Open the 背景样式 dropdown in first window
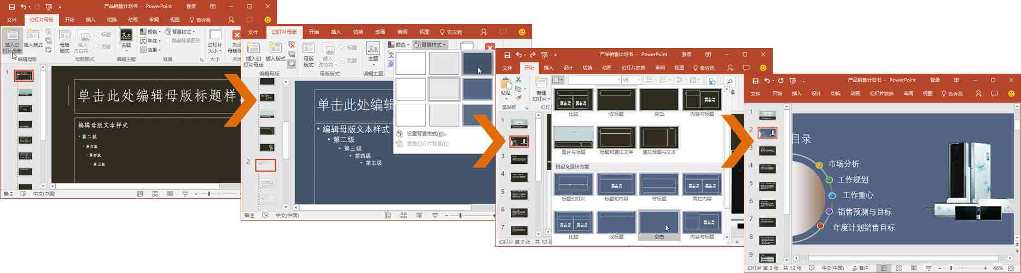 pyautogui.click(x=180, y=32)
